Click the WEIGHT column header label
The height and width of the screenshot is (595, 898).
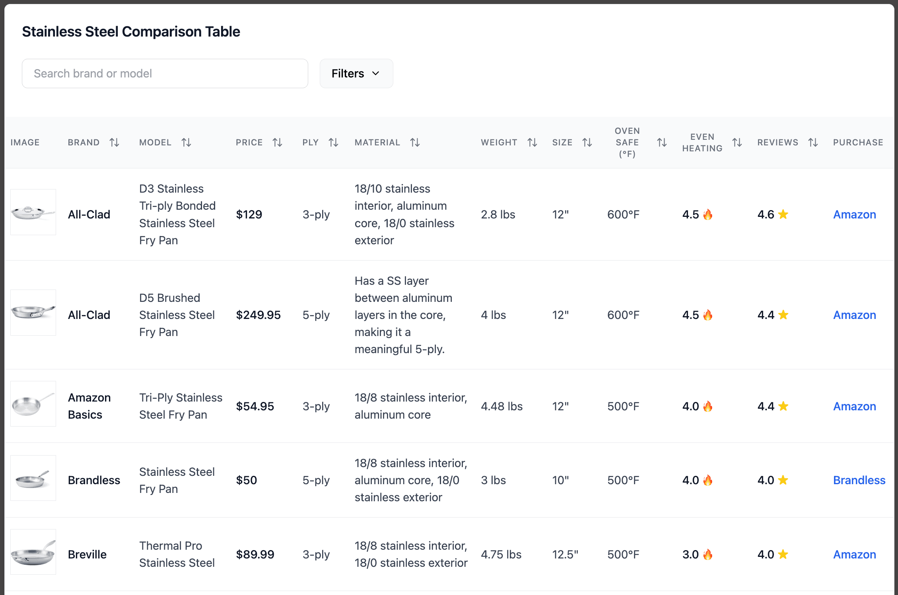click(499, 142)
